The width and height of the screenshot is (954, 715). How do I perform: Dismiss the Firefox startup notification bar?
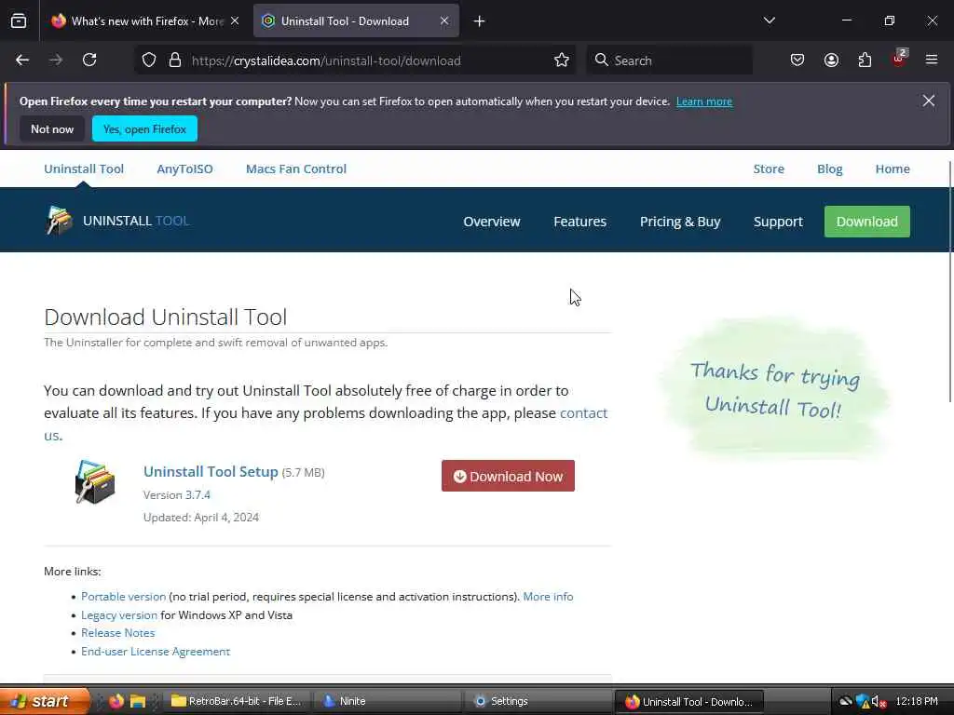[929, 101]
